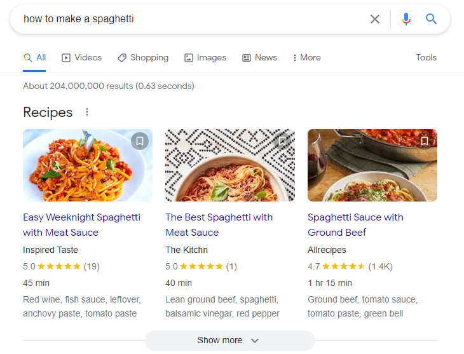Bookmark the Easy Weeknight Spaghetti recipe
Viewport: 464px width, 354px height.
point(140,140)
